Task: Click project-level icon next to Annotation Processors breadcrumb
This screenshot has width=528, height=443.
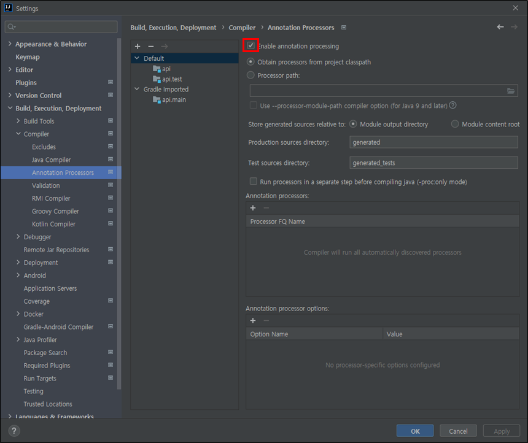Action: pos(344,28)
